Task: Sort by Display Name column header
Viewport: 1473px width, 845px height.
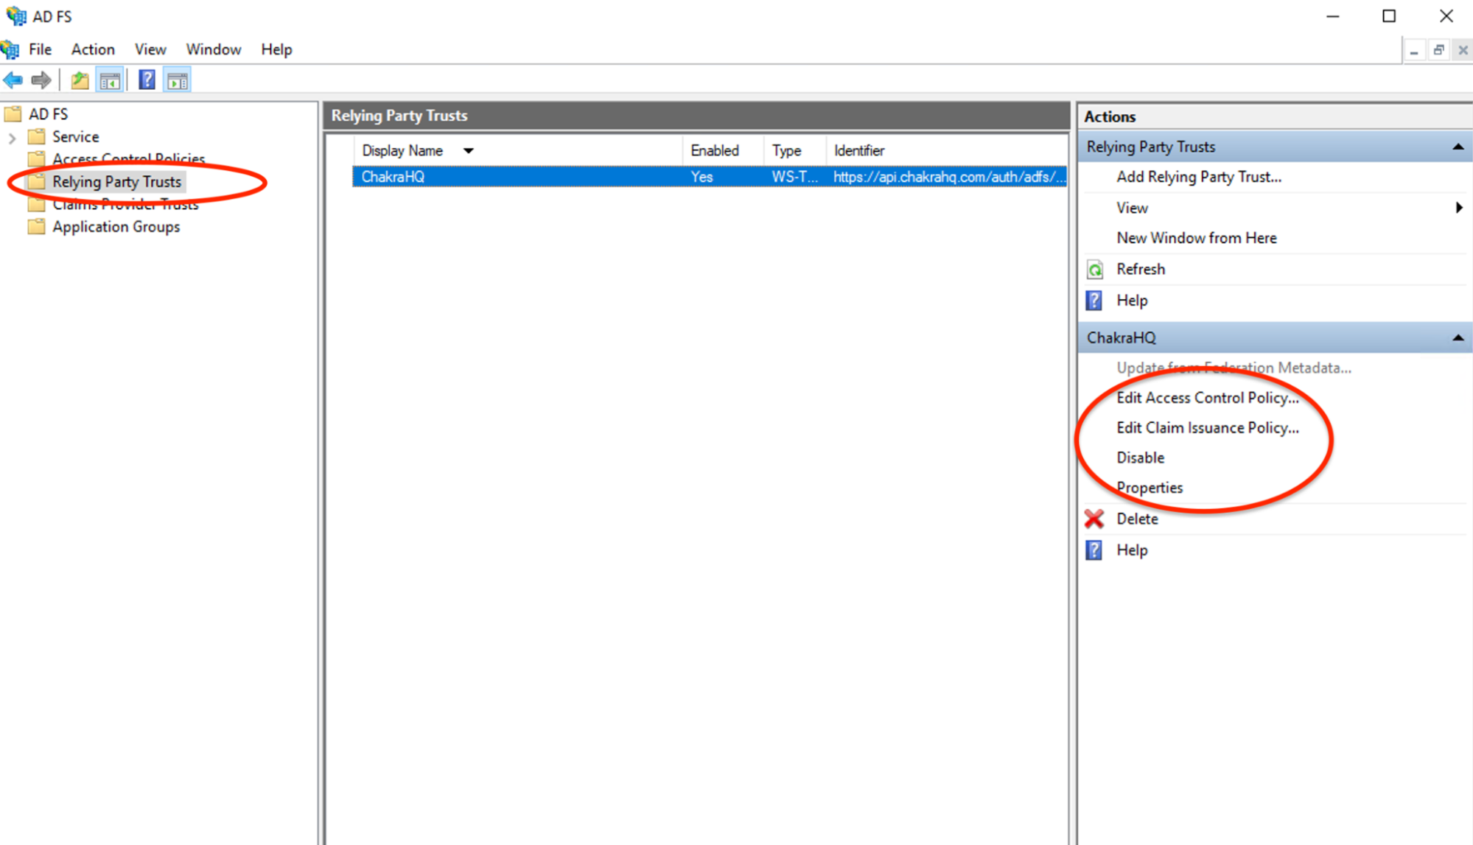Action: [x=402, y=150]
